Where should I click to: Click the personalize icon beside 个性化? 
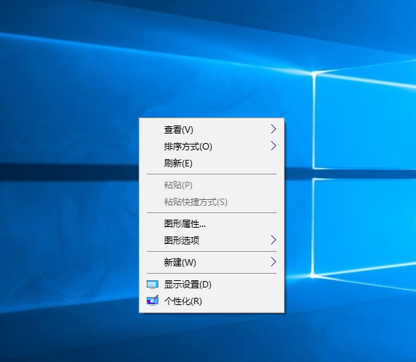(x=153, y=301)
